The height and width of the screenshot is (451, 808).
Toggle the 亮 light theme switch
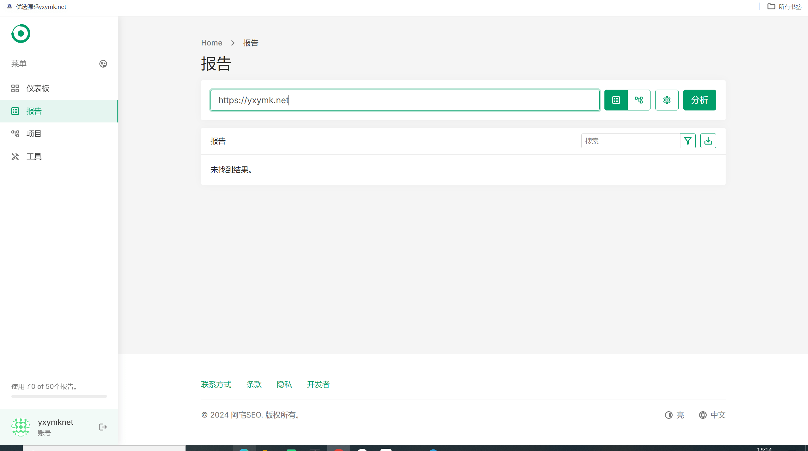point(674,415)
